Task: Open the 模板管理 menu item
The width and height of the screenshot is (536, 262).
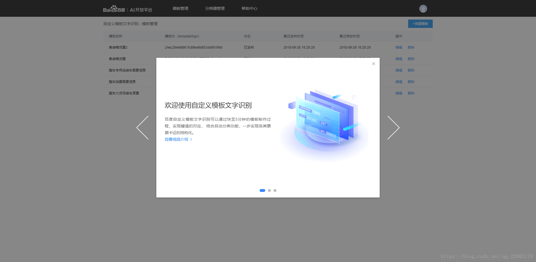Action: [x=180, y=8]
